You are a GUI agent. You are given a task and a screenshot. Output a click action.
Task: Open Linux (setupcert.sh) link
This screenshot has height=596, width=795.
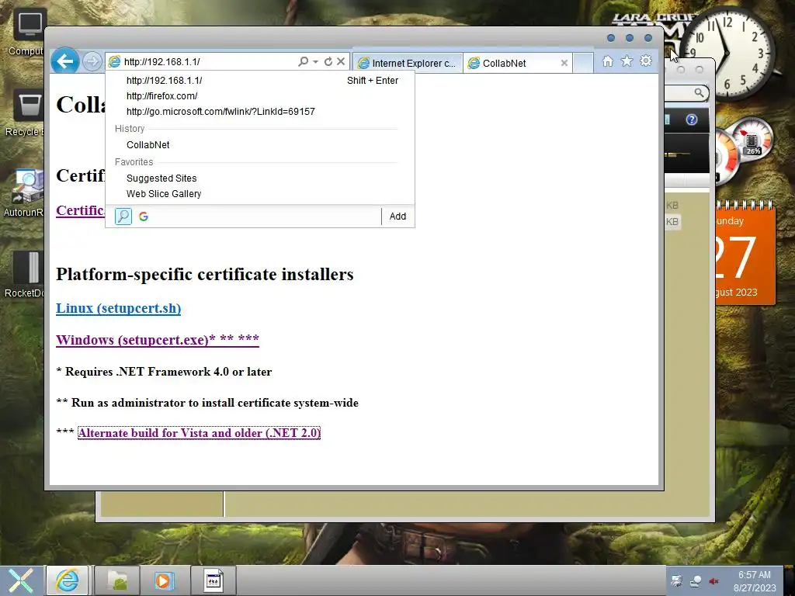[118, 308]
